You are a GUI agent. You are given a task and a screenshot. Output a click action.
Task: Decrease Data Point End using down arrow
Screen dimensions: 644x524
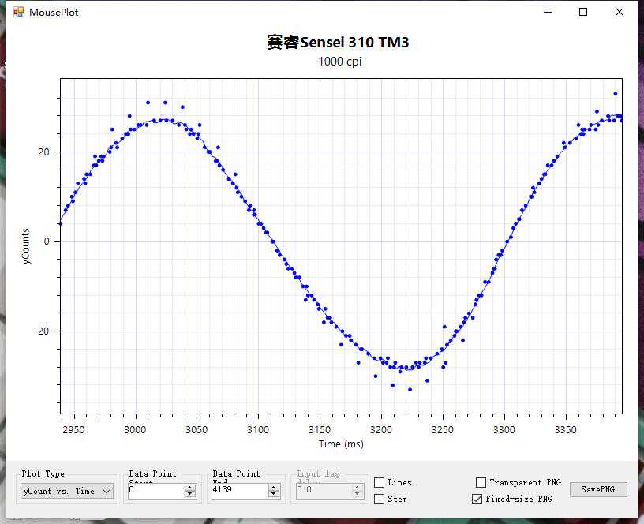click(274, 494)
